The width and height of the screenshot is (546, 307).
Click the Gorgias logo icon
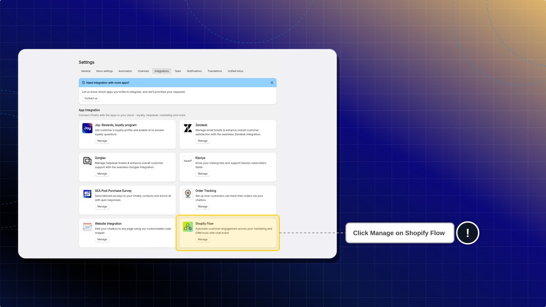pos(87,161)
